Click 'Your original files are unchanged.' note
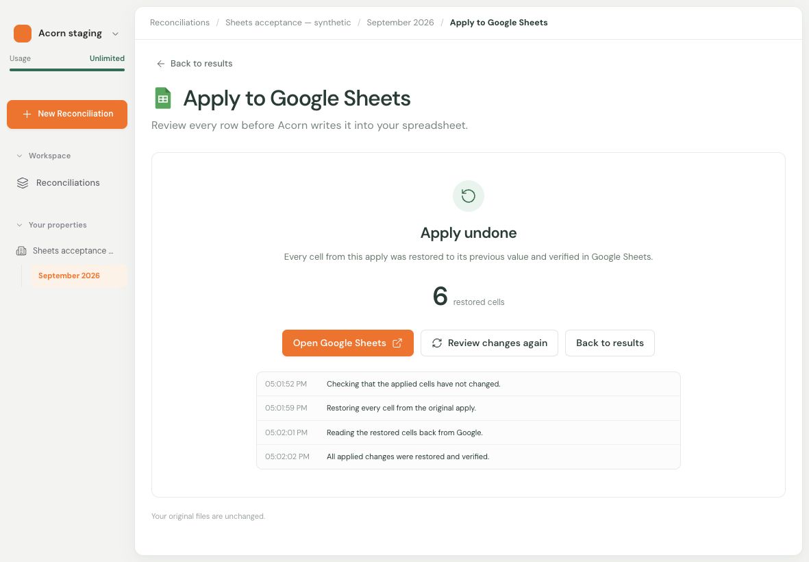The image size is (809, 562). pos(208,516)
